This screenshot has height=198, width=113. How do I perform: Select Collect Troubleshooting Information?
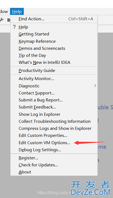[54, 121]
